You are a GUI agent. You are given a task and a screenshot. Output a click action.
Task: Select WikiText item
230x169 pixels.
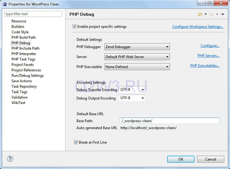(18, 103)
